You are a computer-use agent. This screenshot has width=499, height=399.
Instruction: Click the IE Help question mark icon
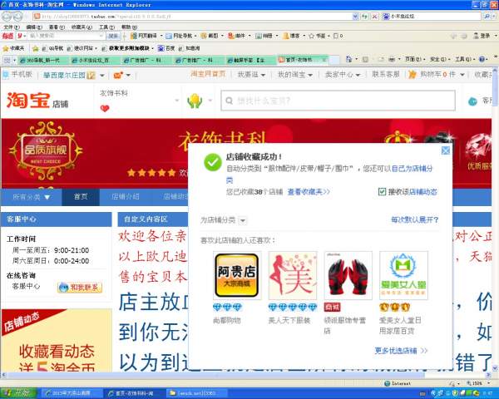482,59
